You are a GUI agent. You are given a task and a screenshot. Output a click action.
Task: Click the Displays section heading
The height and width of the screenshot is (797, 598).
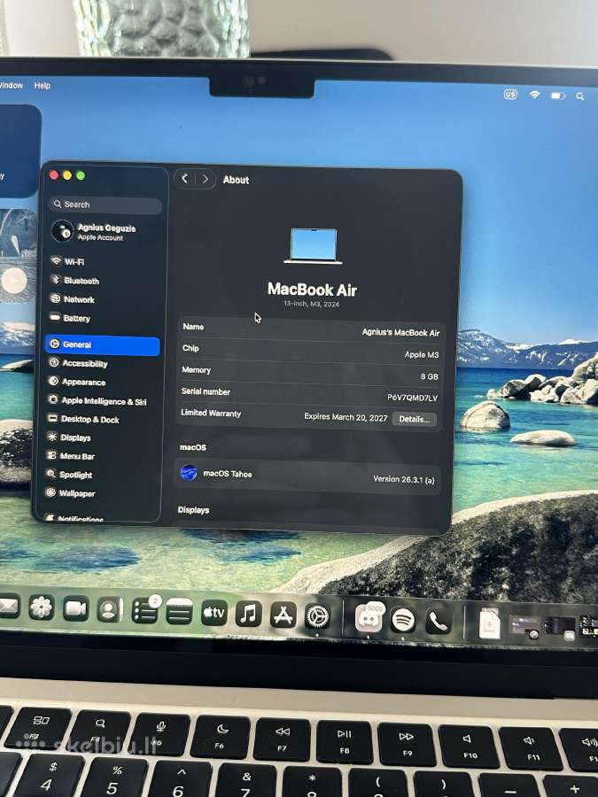193,510
